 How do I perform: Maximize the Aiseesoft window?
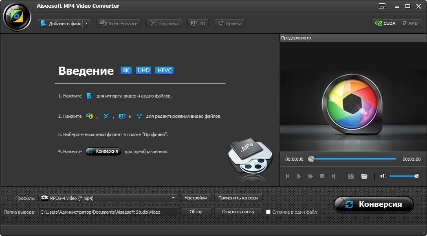tap(408, 6)
